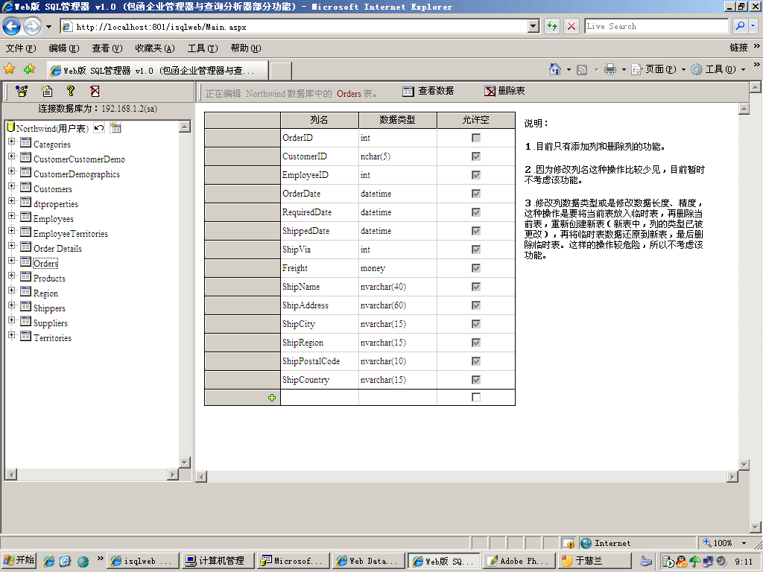
Task: Click the Northwind database cylinder icon
Action: (10, 127)
